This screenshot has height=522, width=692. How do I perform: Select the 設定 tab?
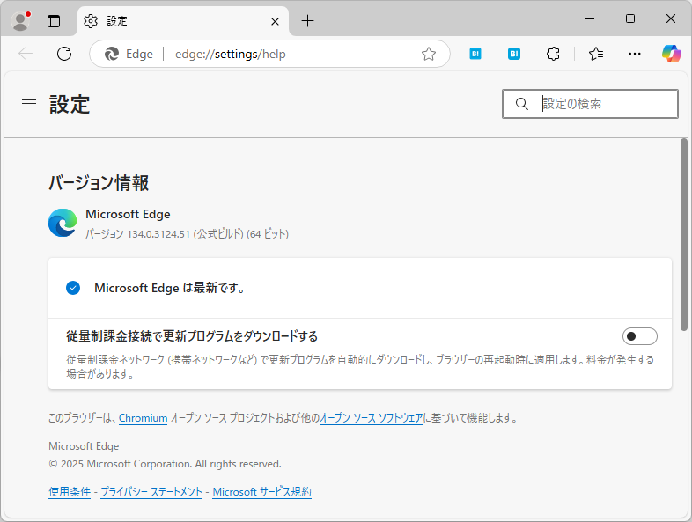point(184,21)
